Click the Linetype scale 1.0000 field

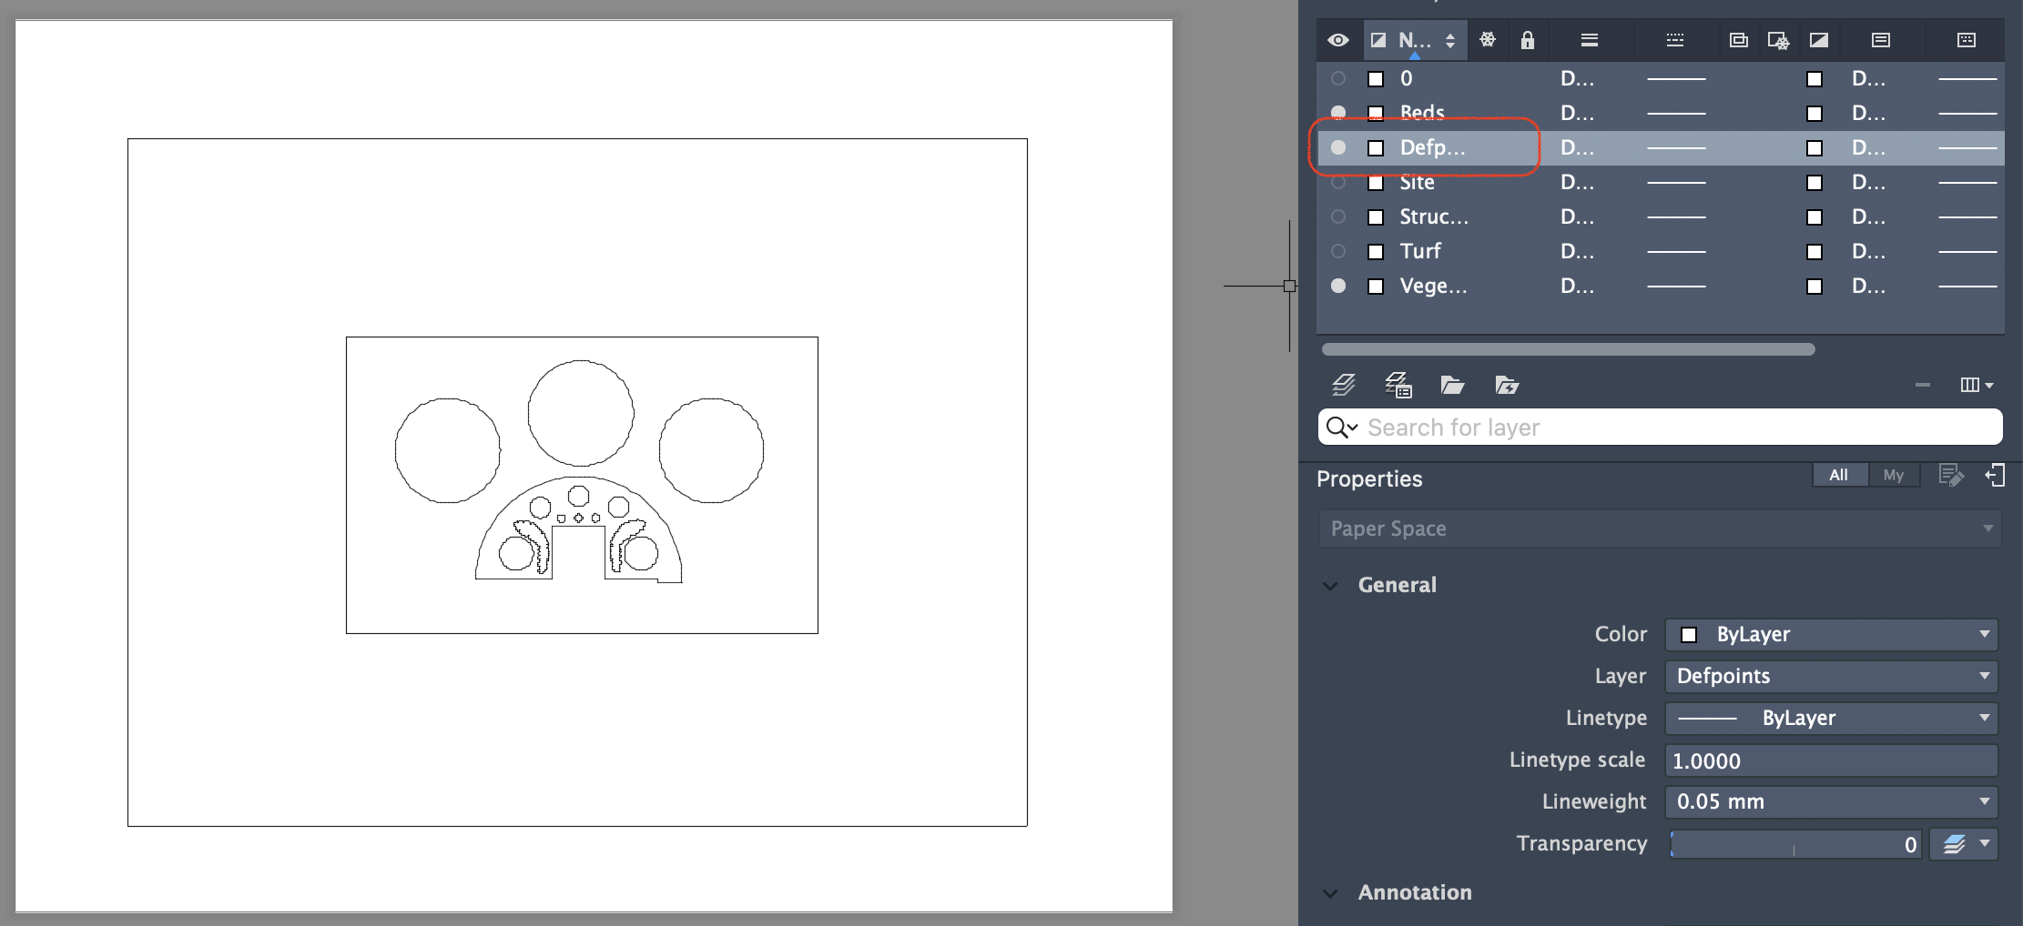(1832, 760)
